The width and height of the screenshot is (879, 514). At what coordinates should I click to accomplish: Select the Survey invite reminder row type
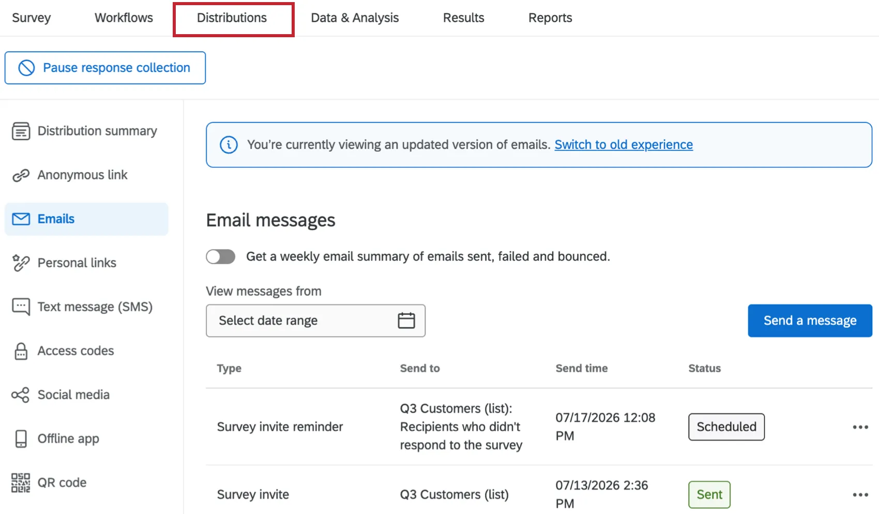(x=280, y=427)
